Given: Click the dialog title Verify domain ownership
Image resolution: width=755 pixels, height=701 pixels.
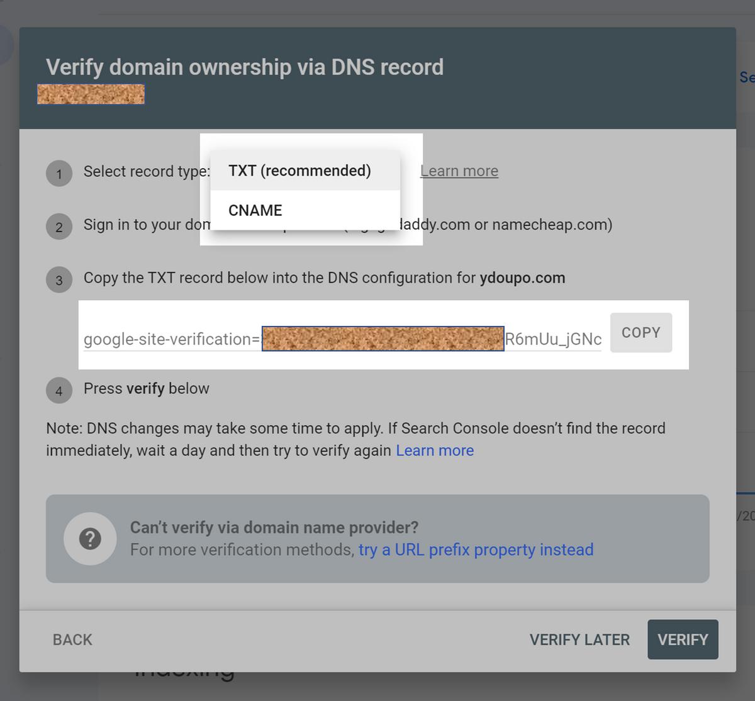Looking at the screenshot, I should (244, 67).
